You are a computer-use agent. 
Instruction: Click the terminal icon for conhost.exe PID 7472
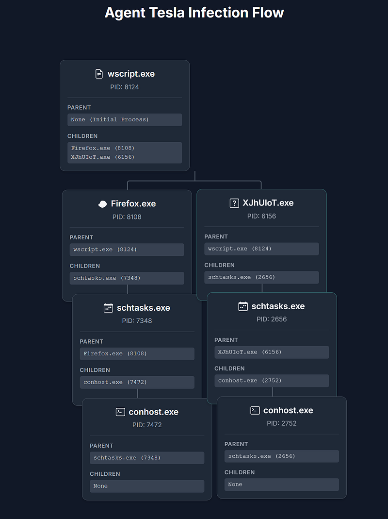[120, 412]
